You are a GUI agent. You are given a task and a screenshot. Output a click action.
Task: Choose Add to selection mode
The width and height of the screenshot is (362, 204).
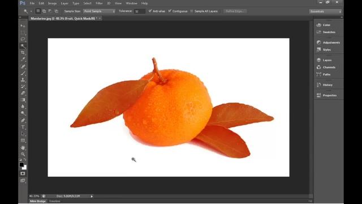point(44,11)
